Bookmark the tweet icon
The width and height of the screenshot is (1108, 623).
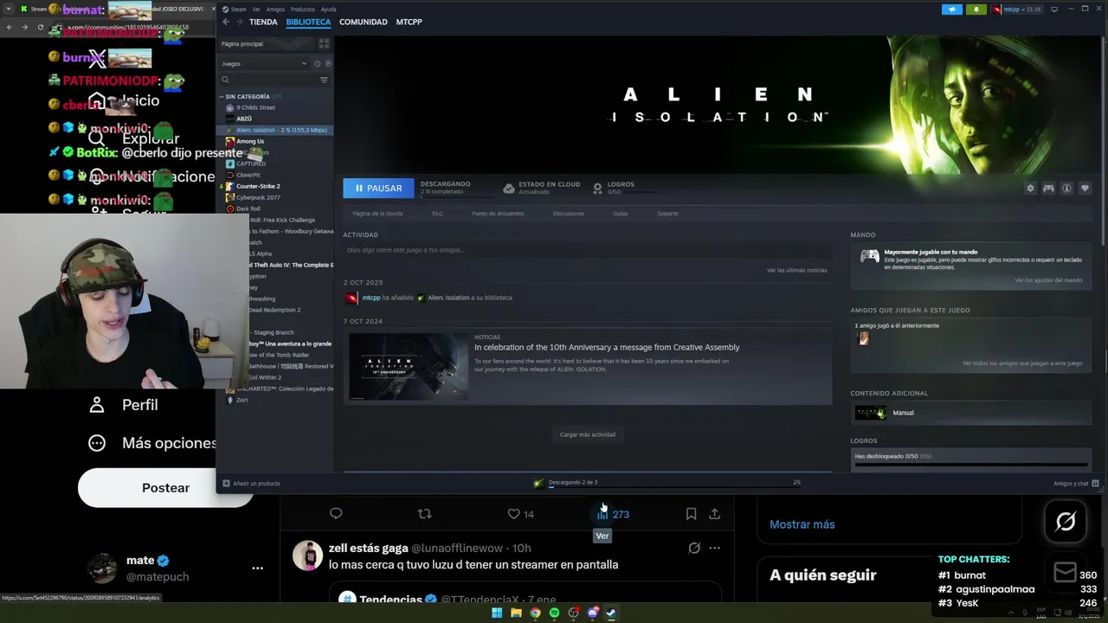point(691,514)
